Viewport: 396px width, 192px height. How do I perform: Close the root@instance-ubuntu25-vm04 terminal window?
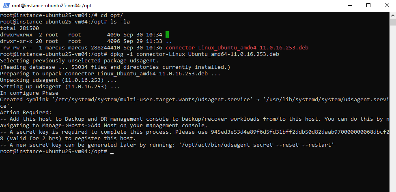(387, 6)
